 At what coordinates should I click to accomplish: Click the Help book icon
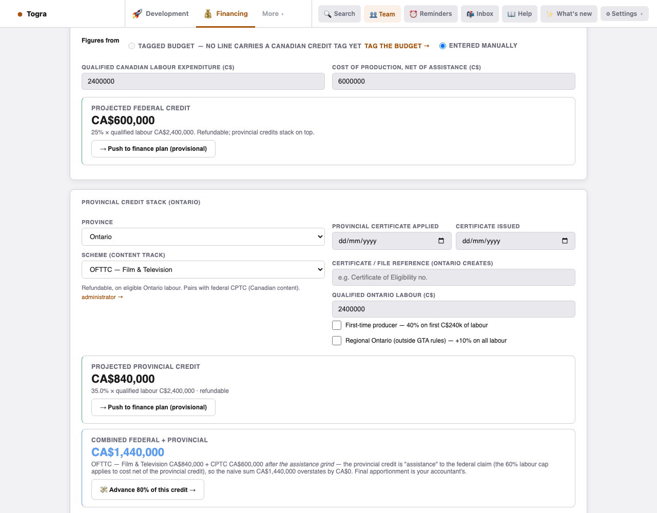tap(511, 14)
